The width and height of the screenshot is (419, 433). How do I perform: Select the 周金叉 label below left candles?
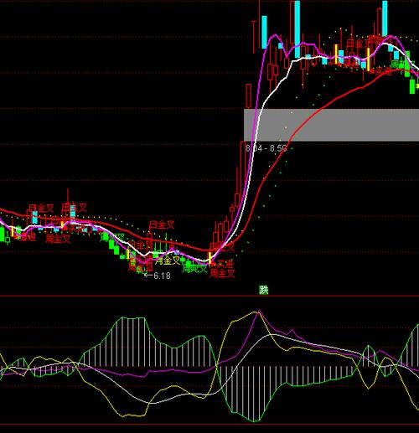coord(58,239)
